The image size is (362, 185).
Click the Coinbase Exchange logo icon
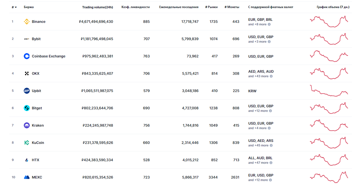(27, 56)
